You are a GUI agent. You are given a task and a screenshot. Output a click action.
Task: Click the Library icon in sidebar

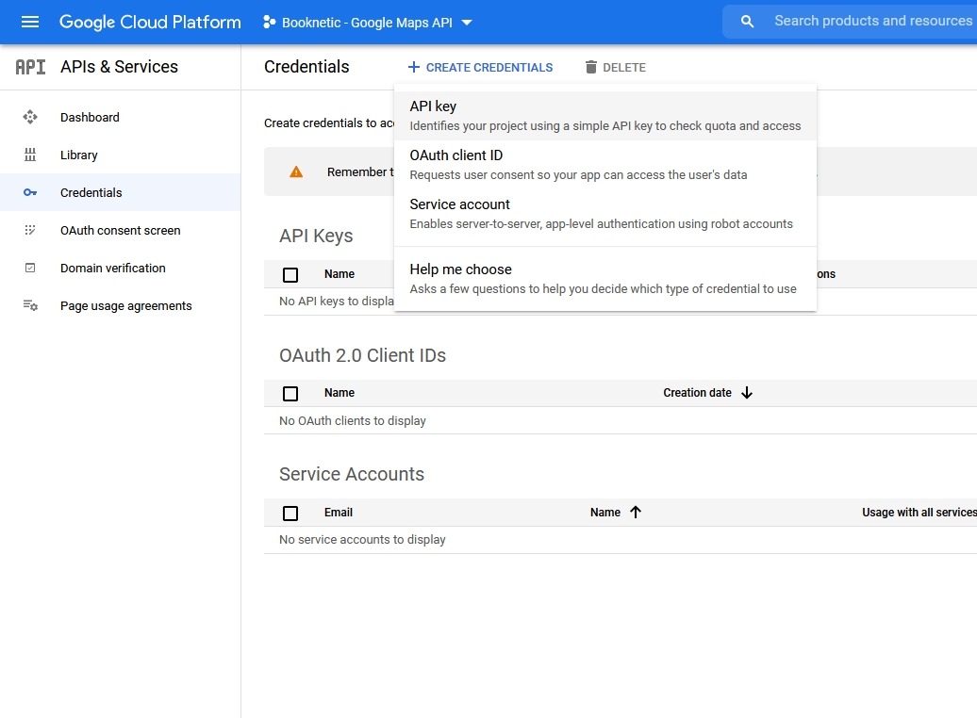point(30,155)
